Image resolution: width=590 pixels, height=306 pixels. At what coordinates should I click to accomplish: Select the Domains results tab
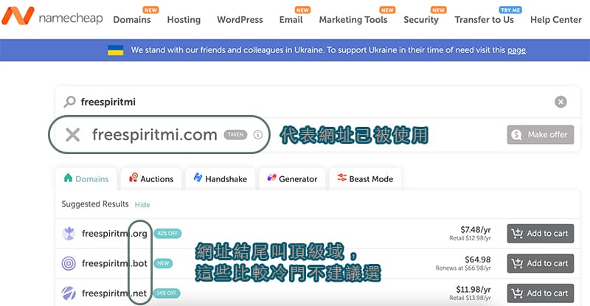point(86,178)
